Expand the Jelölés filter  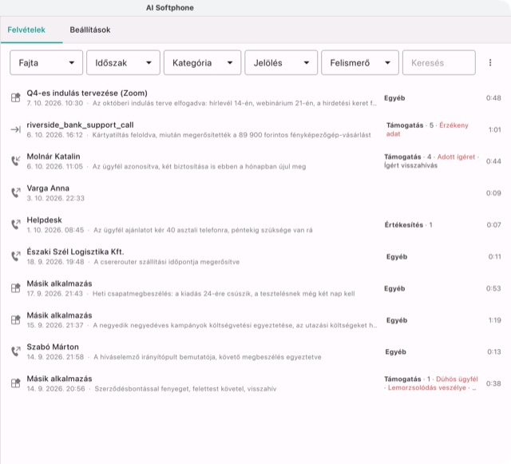pyautogui.click(x=281, y=62)
